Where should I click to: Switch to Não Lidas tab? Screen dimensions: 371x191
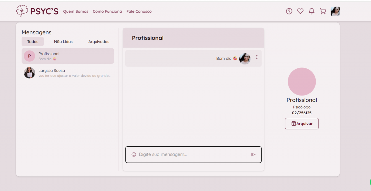[x=63, y=42]
